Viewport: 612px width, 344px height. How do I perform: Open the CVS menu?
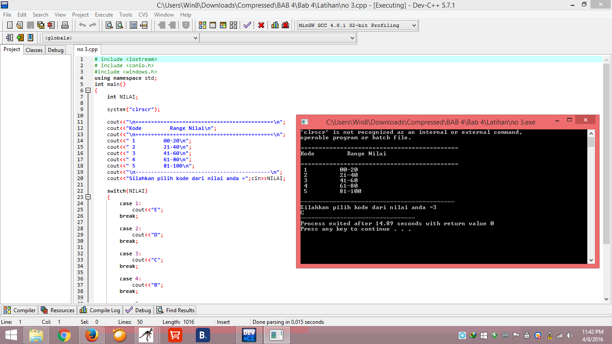point(143,15)
